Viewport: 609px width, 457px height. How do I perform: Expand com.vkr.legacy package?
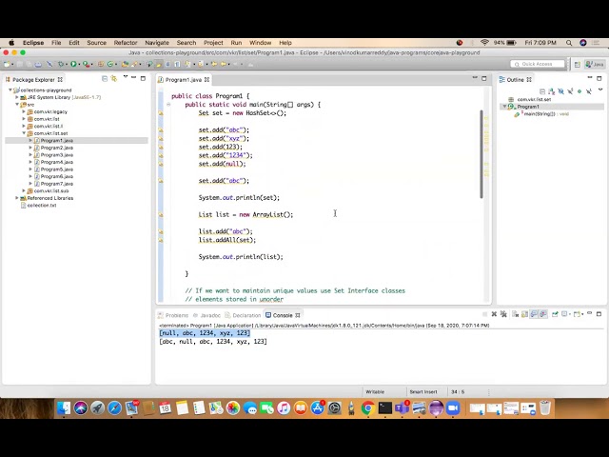click(x=24, y=111)
